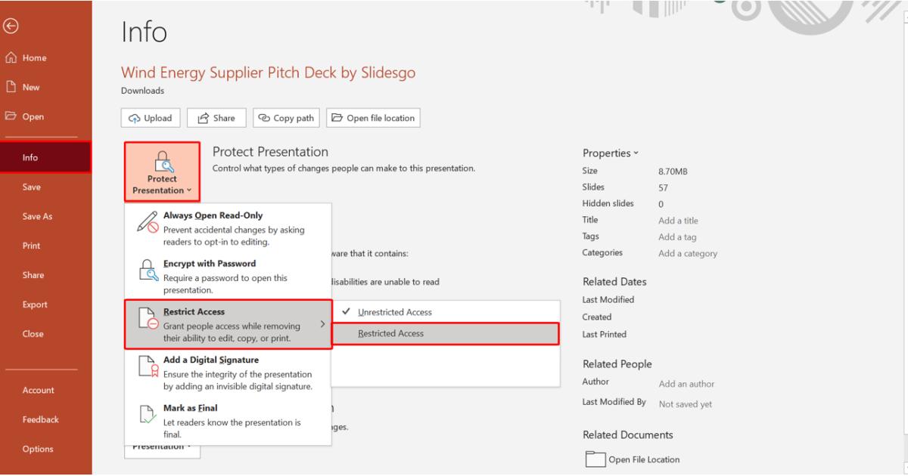Click the Restrict Access document icon
The width and height of the screenshot is (908, 476).
tap(148, 319)
